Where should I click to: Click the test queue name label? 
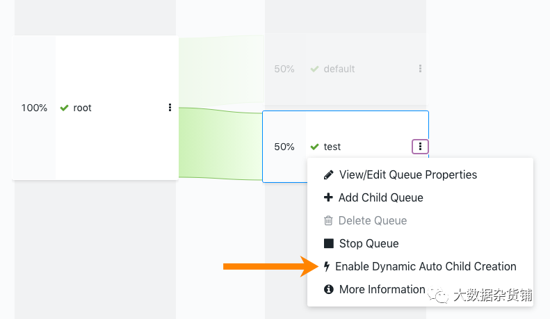pos(332,147)
